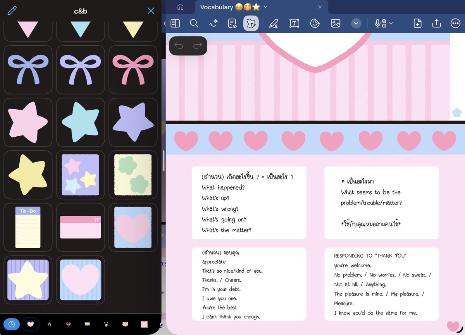Close the Vocabulary tab
The image size is (465, 335).
tap(319, 7)
